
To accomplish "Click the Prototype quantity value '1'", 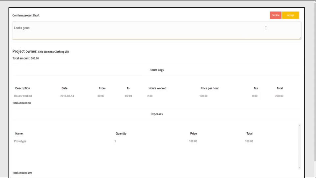I will [115, 141].
